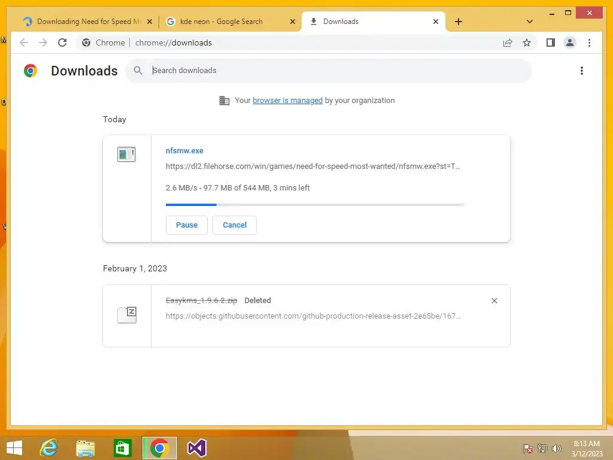
Task: Open the Chrome profile avatar
Action: point(570,43)
